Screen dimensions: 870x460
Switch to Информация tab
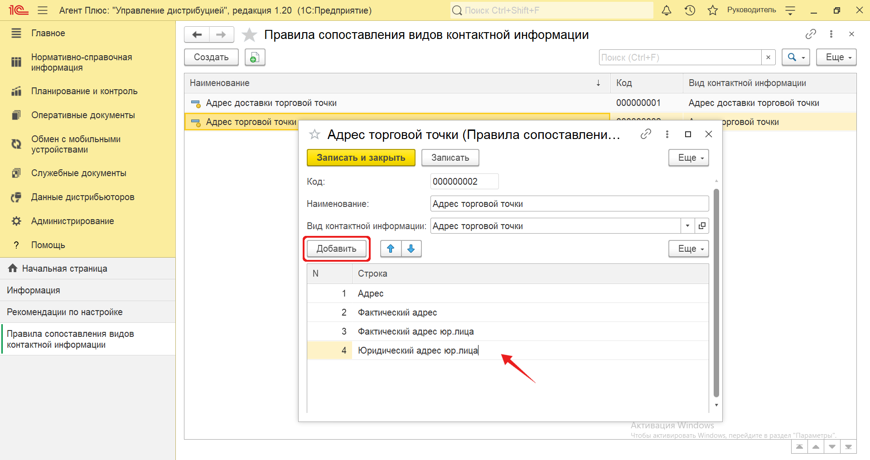coord(87,290)
